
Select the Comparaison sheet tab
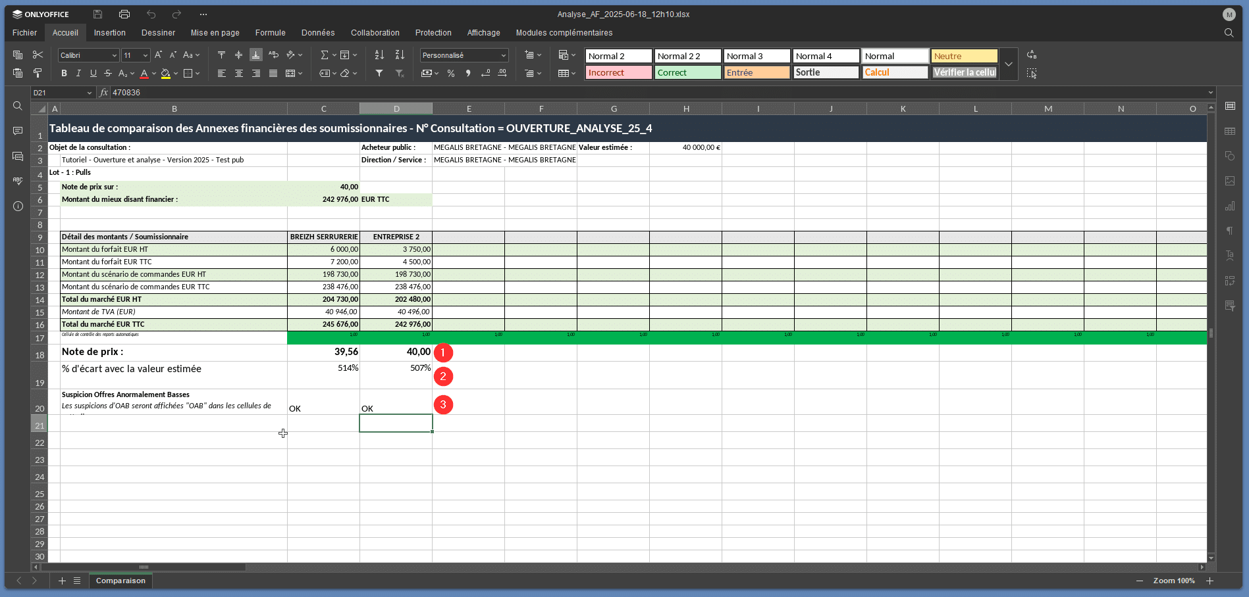tap(120, 581)
